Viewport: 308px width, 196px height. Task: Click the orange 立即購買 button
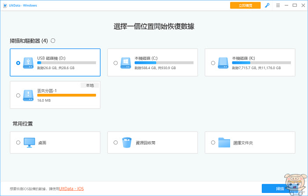point(246,5)
